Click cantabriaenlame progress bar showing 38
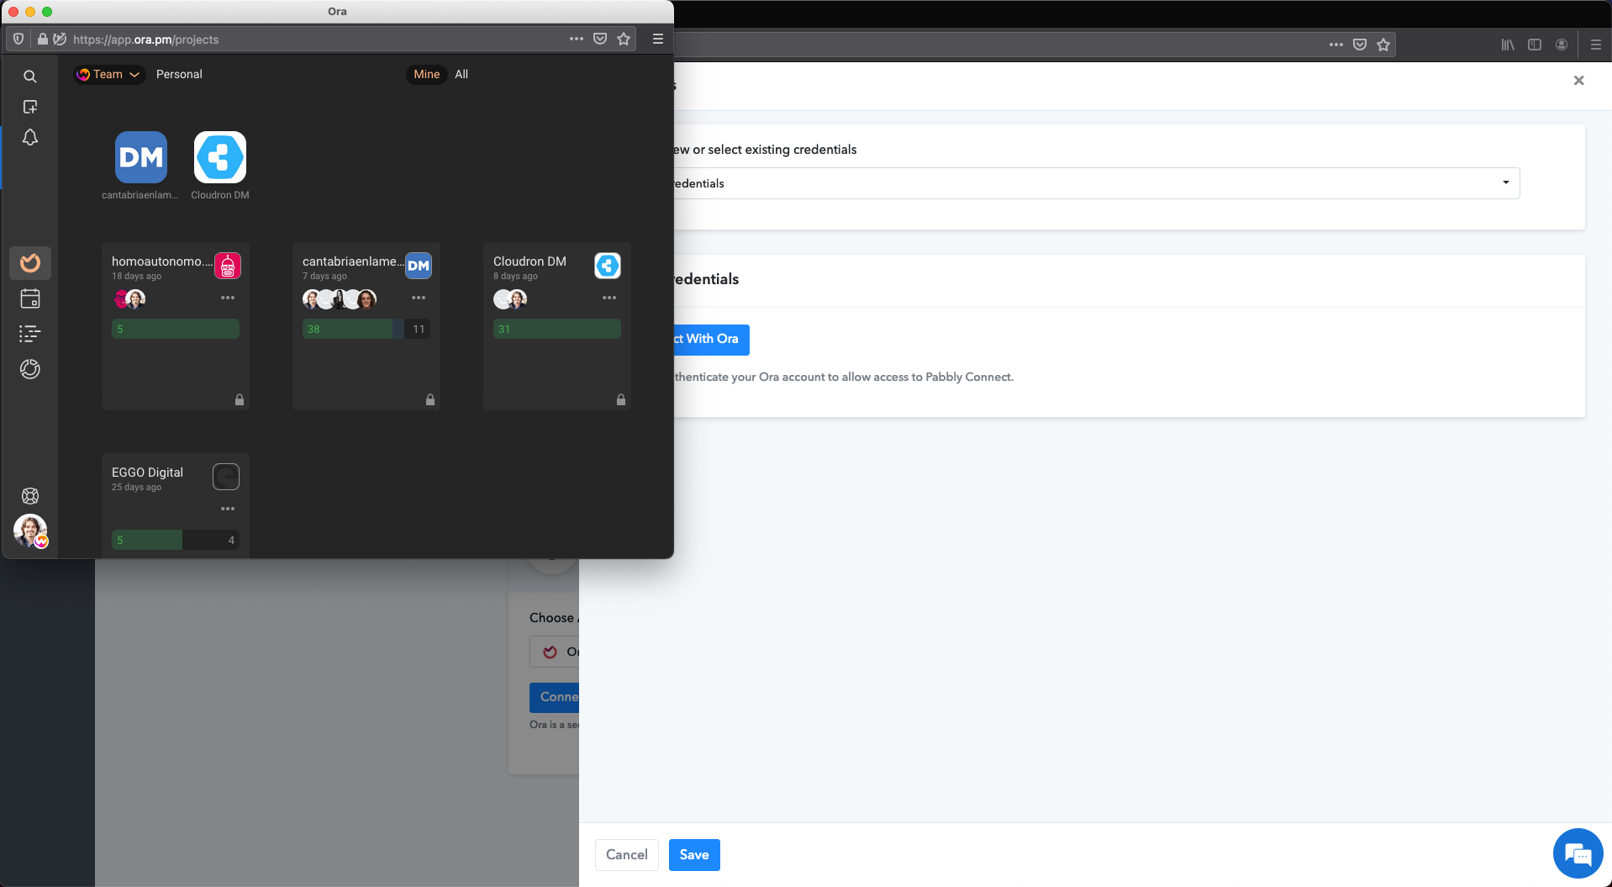The width and height of the screenshot is (1612, 887). [366, 329]
